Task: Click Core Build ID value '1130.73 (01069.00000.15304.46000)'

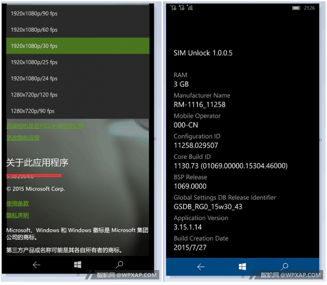Action: click(231, 166)
